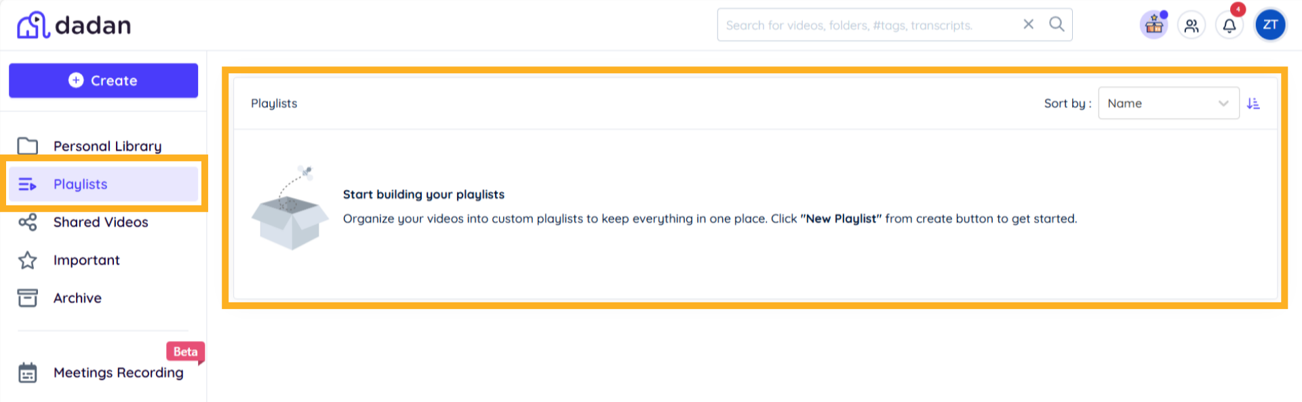Open the gift box rewards icon
This screenshot has width=1302, height=402.
1153,26
